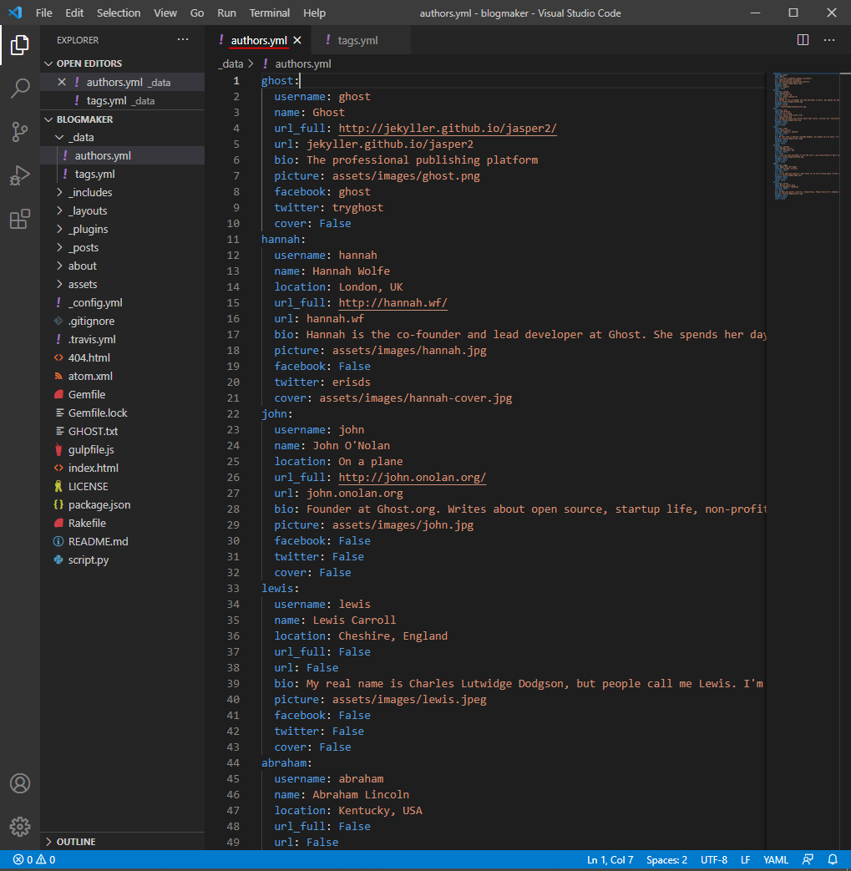The height and width of the screenshot is (871, 851).
Task: Open GHOST.txt in explorer
Action: point(122,431)
